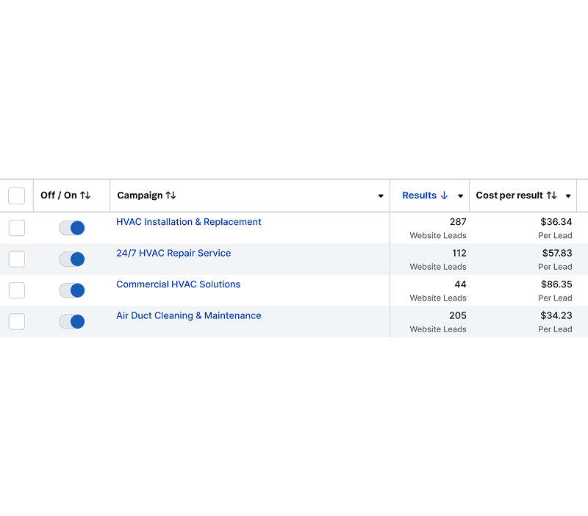Click the Campaign column header label
Screen dimensions: 588x516
point(140,196)
